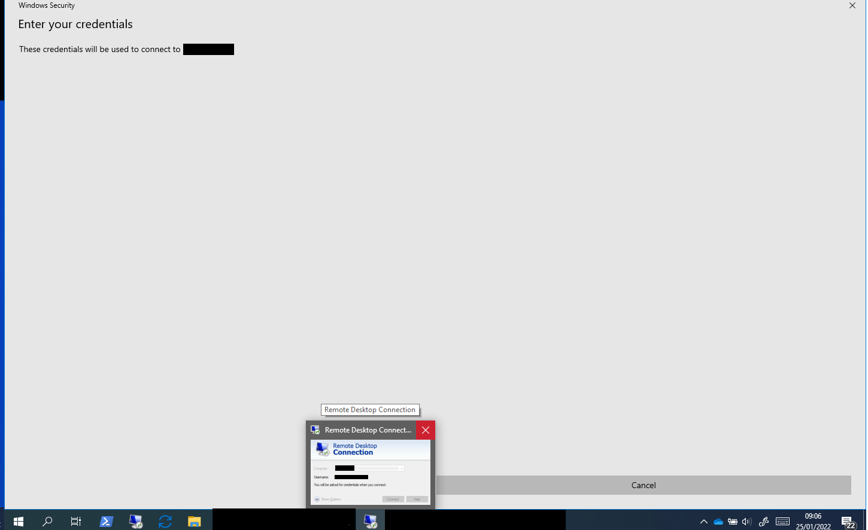Open Action Center with 22 notifications

(848, 522)
